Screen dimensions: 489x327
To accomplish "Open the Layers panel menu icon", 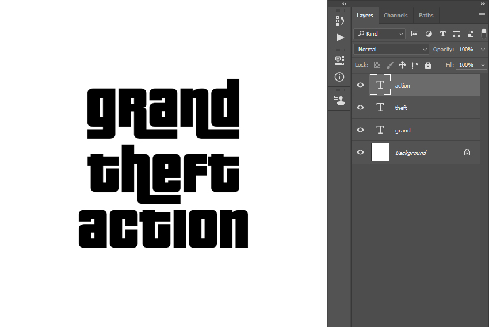I will click(x=482, y=16).
